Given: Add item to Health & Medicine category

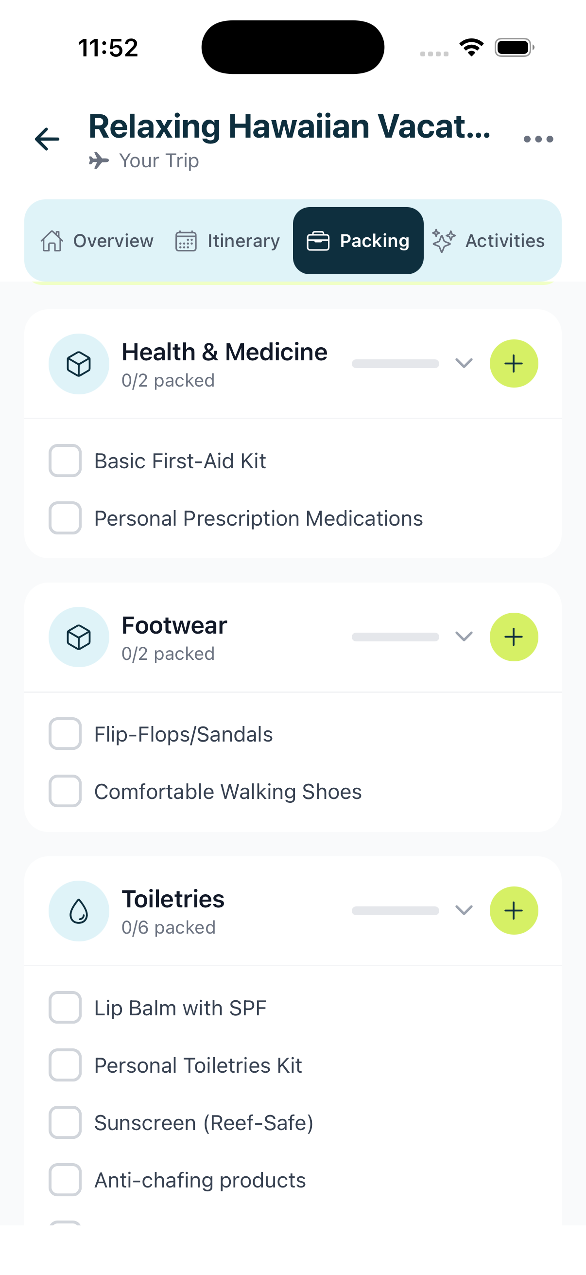Looking at the screenshot, I should [513, 364].
